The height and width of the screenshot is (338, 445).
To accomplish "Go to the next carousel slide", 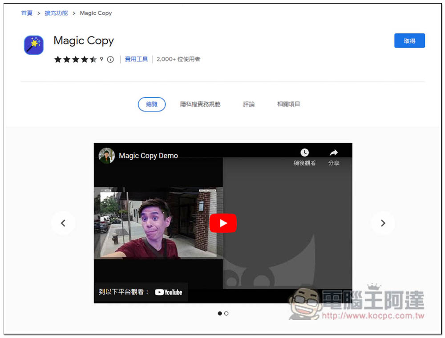I will [x=383, y=223].
